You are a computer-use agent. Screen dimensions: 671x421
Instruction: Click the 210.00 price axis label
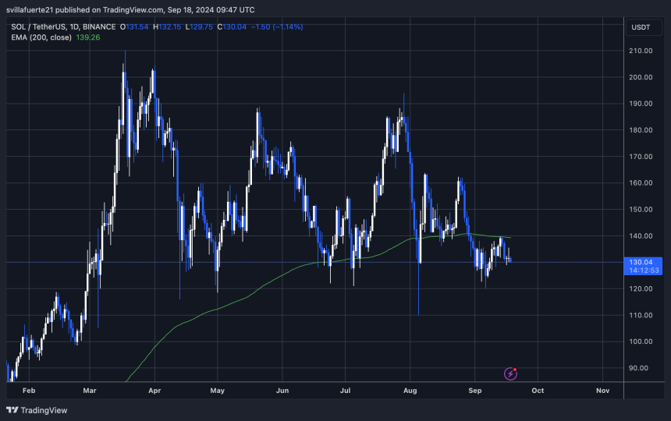(641, 51)
